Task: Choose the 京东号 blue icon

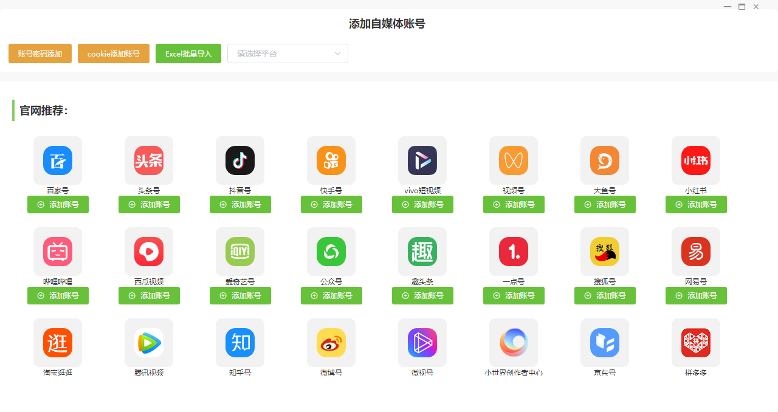Action: click(605, 343)
